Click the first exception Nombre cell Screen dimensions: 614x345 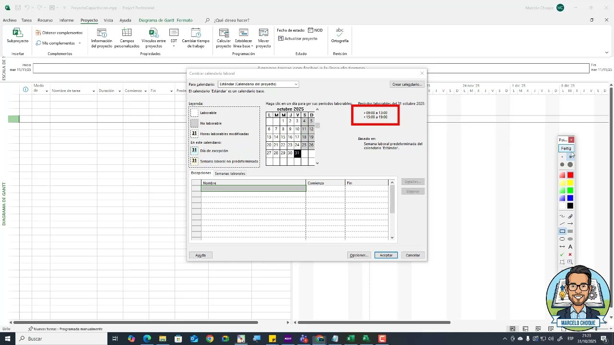pyautogui.click(x=253, y=188)
